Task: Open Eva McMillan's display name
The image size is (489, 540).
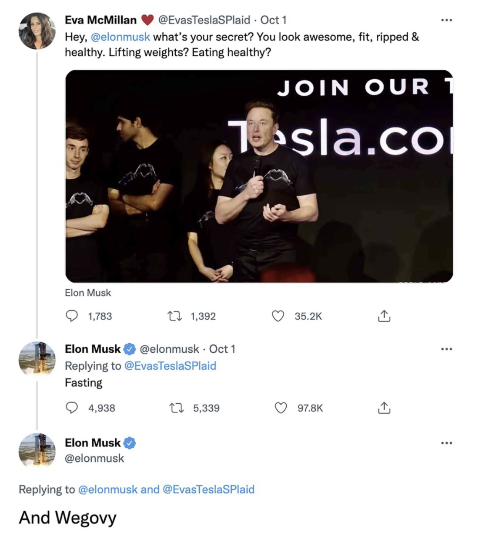Action: click(x=100, y=20)
